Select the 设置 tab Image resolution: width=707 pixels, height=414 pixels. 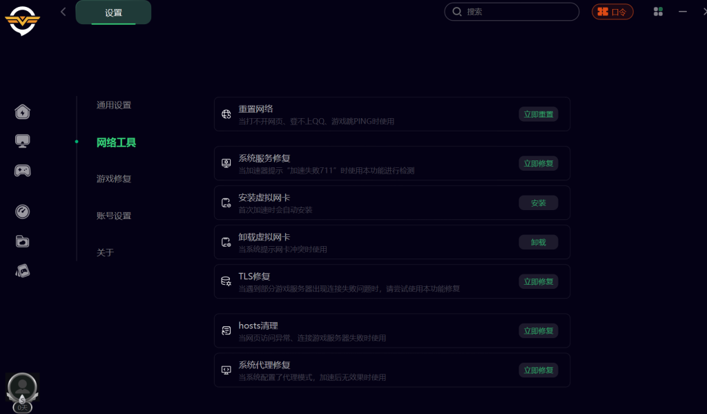(x=113, y=12)
